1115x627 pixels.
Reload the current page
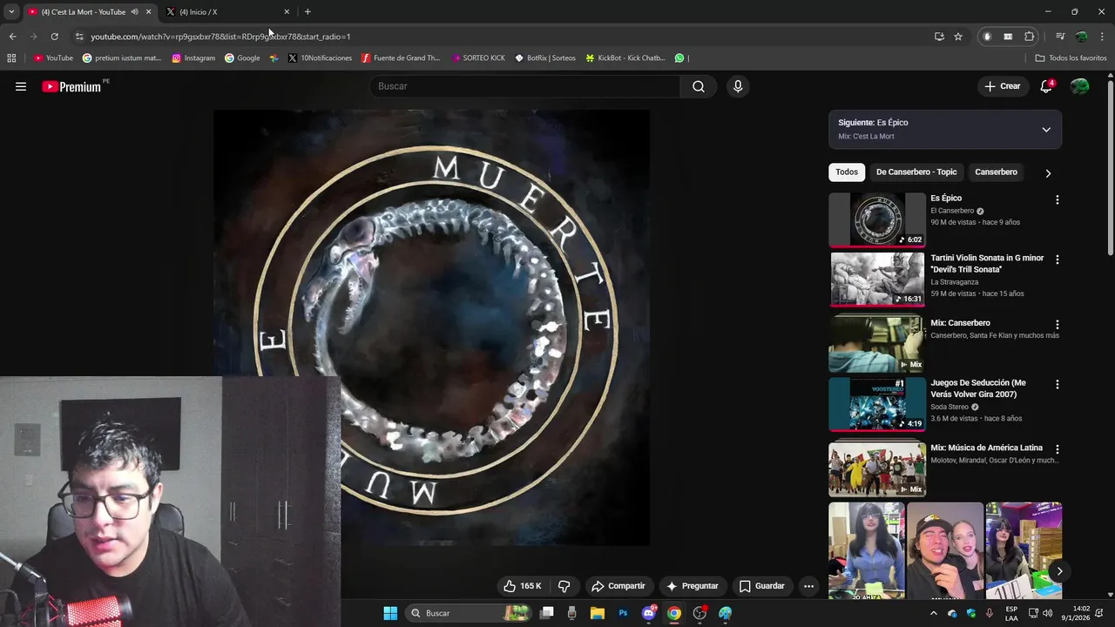click(54, 37)
